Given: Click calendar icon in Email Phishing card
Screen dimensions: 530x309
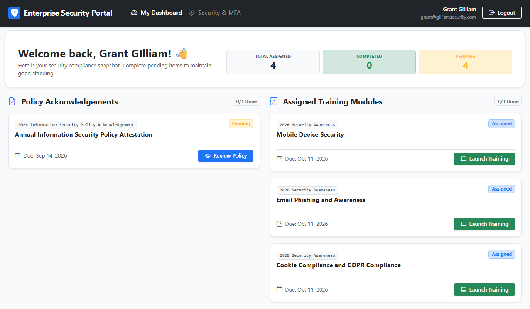Looking at the screenshot, I should coord(280,224).
